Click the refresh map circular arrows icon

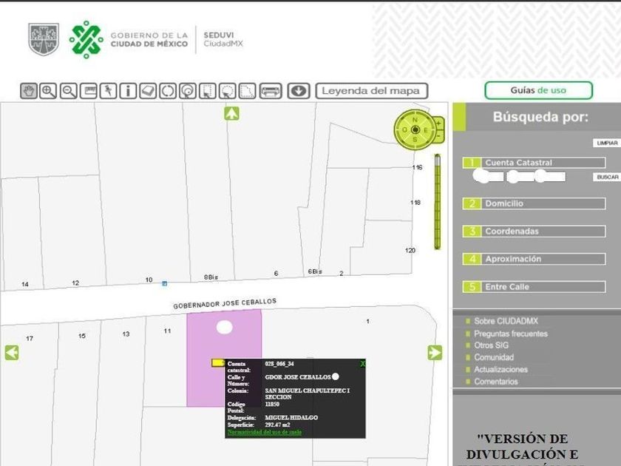[168, 91]
